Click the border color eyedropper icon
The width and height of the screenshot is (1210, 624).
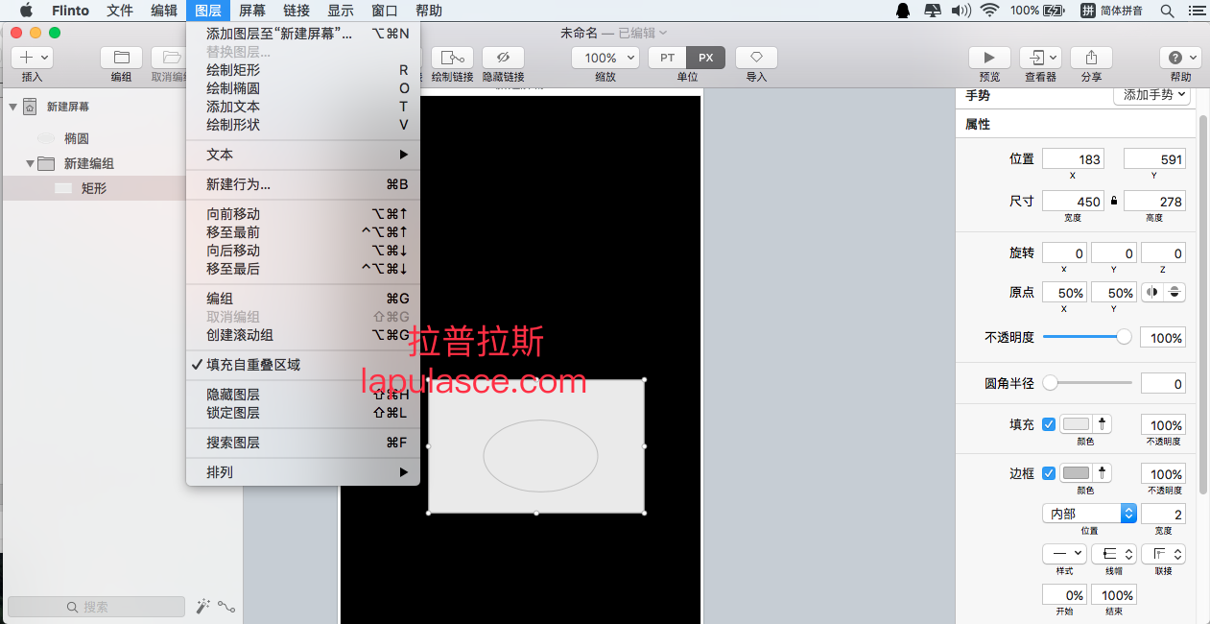(x=1102, y=472)
